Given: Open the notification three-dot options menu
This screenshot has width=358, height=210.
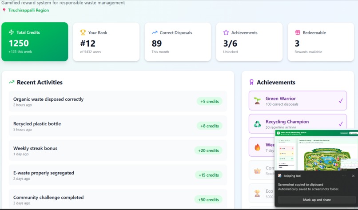Looking at the screenshot, I should coord(344,176).
